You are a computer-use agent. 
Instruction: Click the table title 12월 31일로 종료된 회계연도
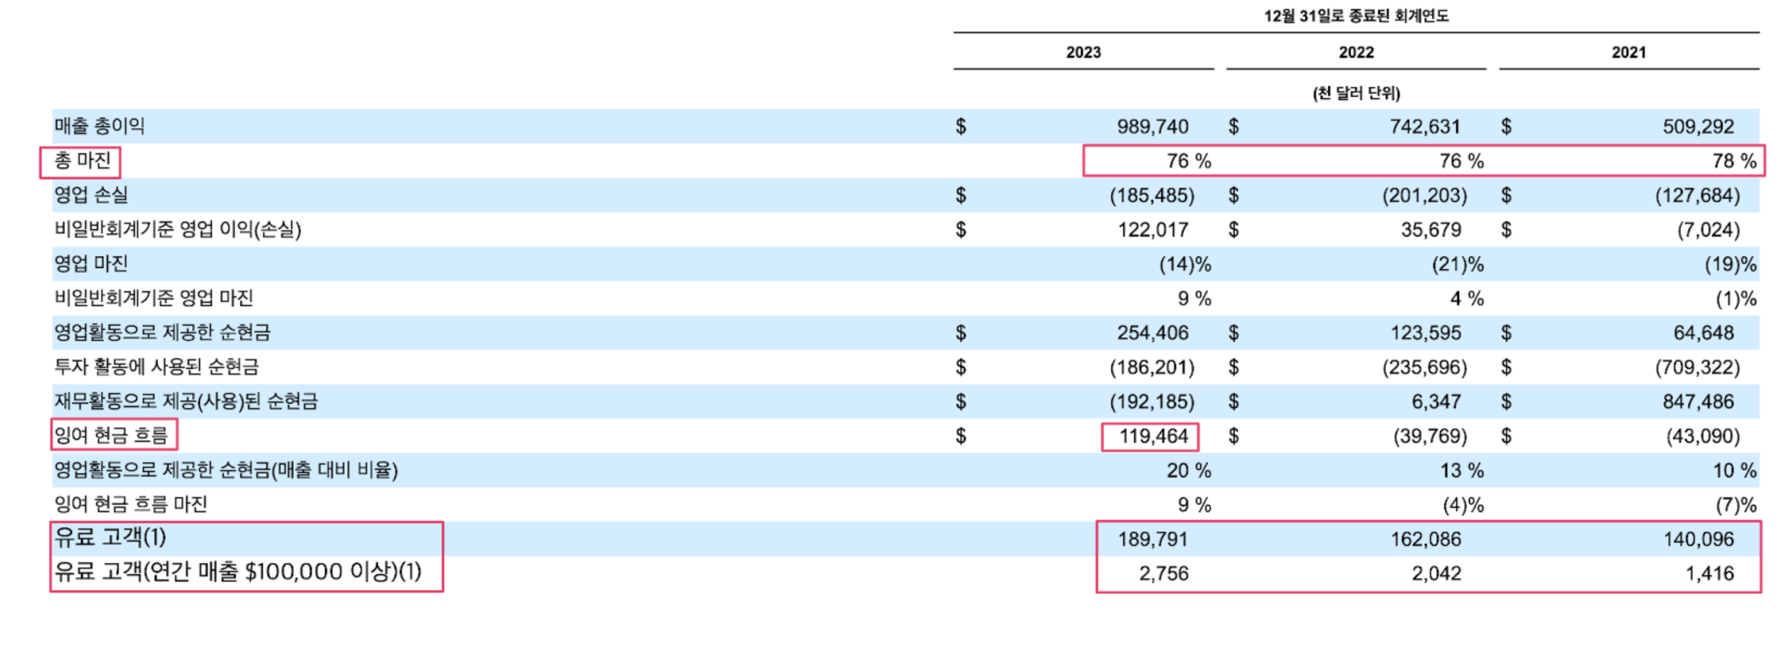1356,16
